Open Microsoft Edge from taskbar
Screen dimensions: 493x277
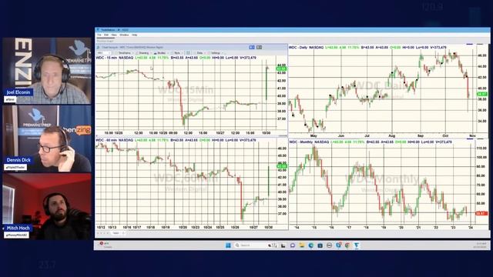[311, 245]
